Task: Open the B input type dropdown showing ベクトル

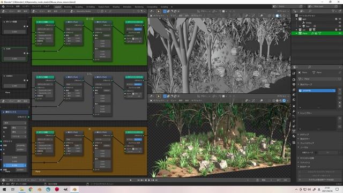Action: click(18, 136)
